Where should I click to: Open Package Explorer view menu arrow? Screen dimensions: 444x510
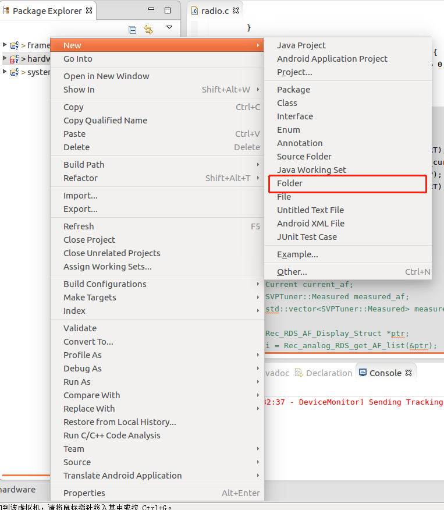(x=169, y=27)
